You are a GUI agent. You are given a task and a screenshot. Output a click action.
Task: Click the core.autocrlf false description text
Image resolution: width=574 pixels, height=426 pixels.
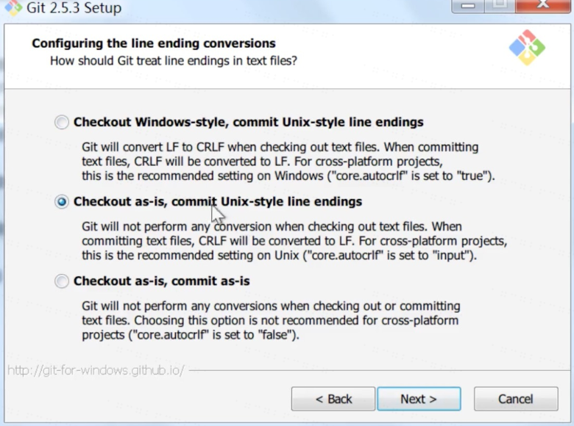(271, 320)
